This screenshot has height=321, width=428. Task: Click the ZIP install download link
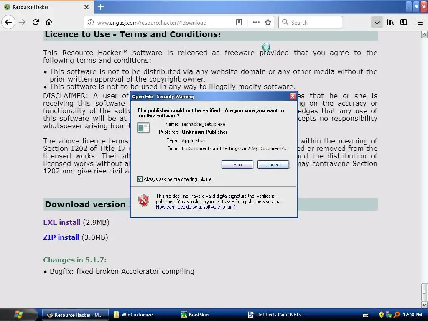click(61, 237)
